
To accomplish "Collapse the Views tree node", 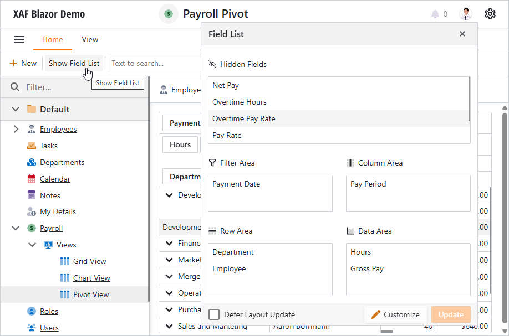I will [x=32, y=245].
